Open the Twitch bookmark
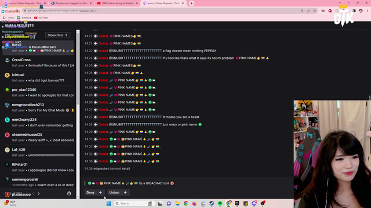This screenshot has height=208, width=371. (8, 18)
